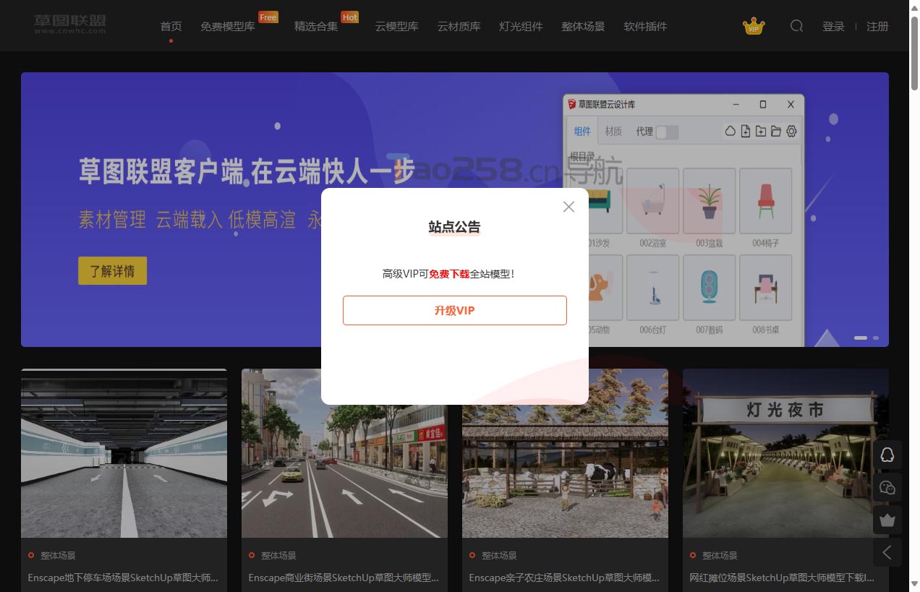Click the 登录 link
Image resolution: width=920 pixels, height=592 pixels.
[x=833, y=27]
